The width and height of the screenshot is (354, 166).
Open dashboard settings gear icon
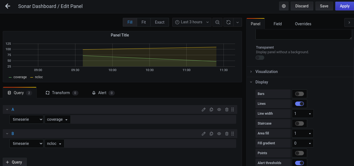click(284, 6)
